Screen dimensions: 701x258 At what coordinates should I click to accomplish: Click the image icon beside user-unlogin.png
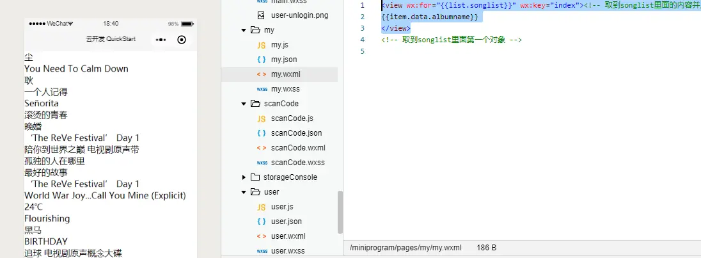pyautogui.click(x=262, y=15)
